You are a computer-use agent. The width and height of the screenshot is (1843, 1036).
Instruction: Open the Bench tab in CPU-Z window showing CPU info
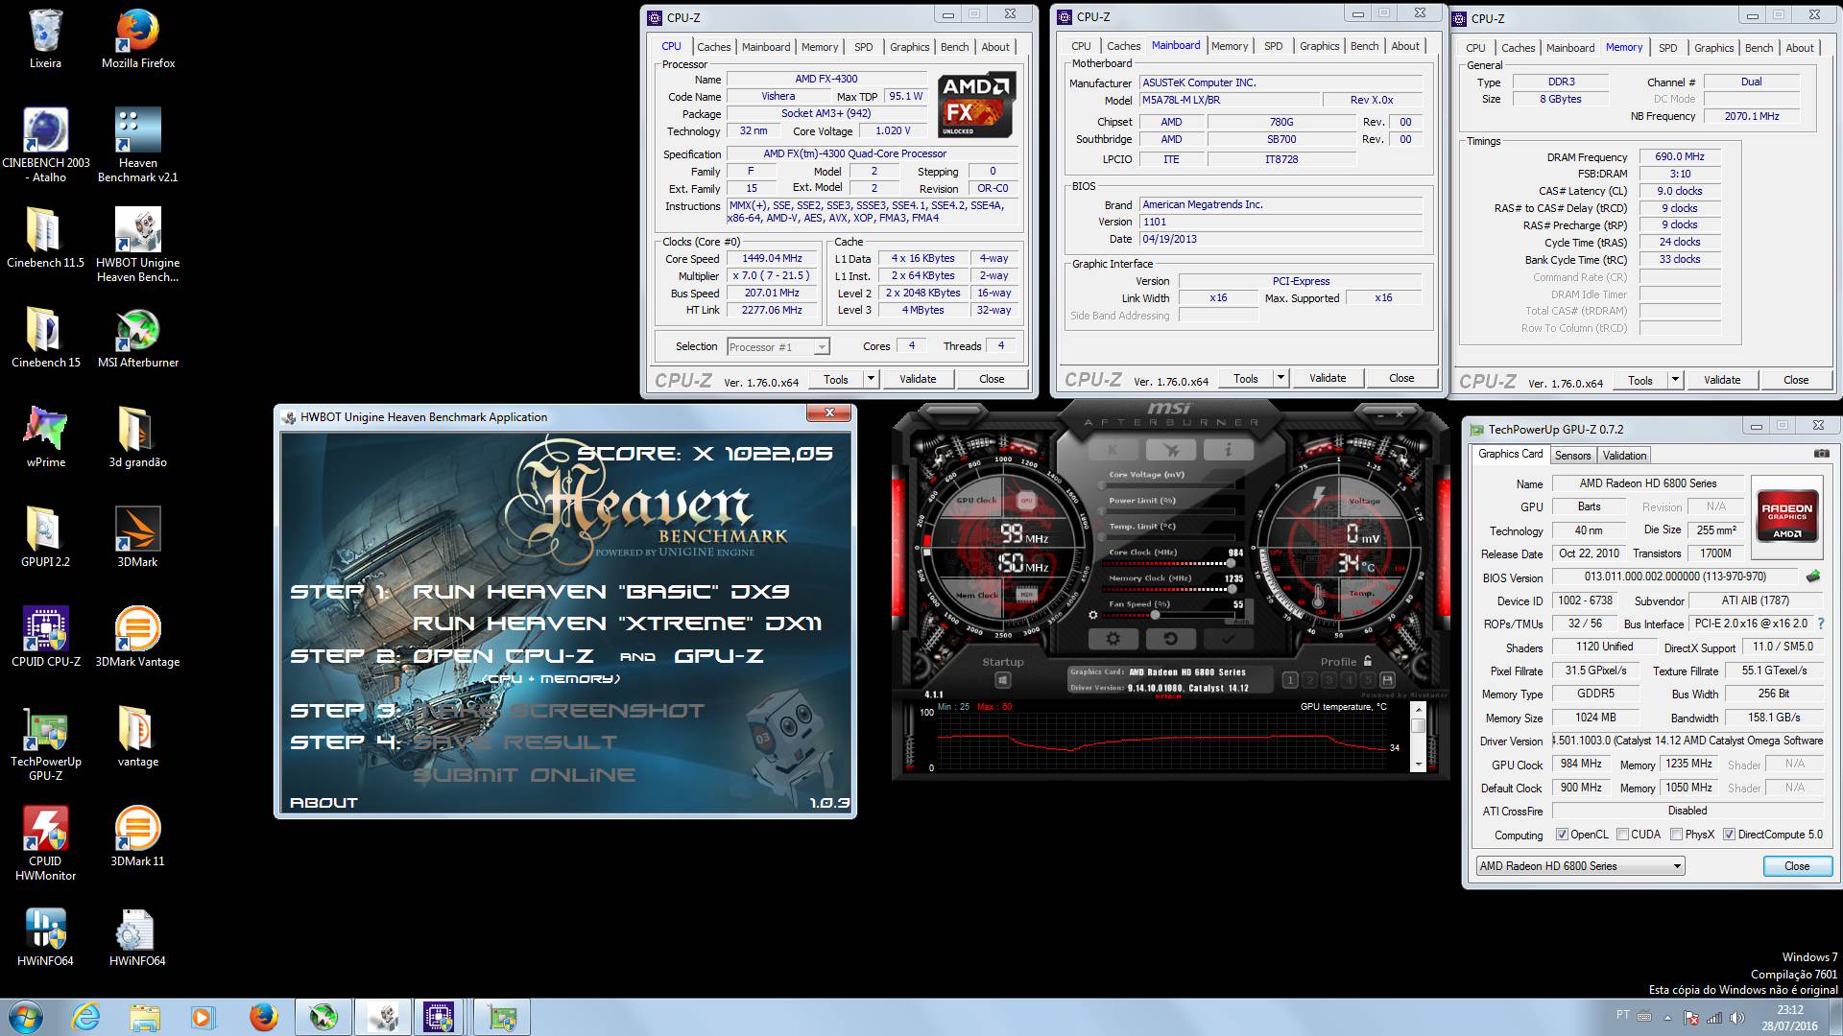[x=954, y=47]
